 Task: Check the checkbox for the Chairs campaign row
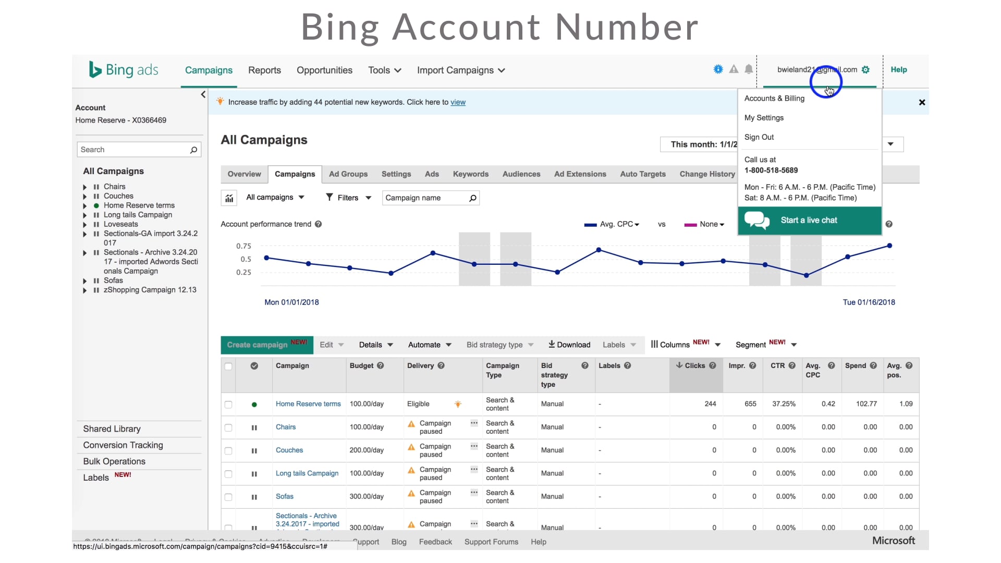point(228,426)
